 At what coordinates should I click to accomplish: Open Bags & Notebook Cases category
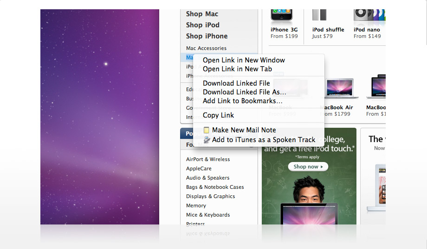[215, 187]
